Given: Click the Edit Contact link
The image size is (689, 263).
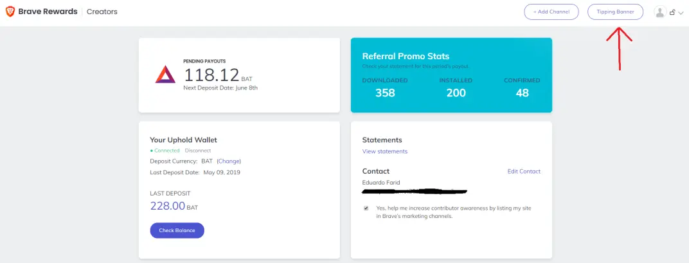Looking at the screenshot, I should tap(524, 172).
